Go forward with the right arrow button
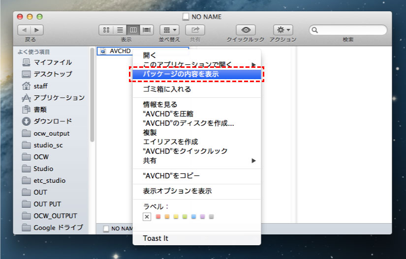Viewport: 406px width, 259px height. pos(37,30)
